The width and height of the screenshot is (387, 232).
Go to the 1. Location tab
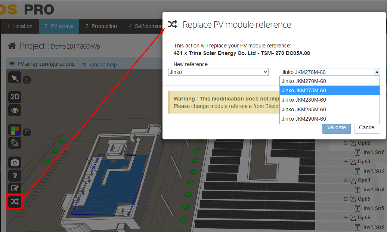19,26
